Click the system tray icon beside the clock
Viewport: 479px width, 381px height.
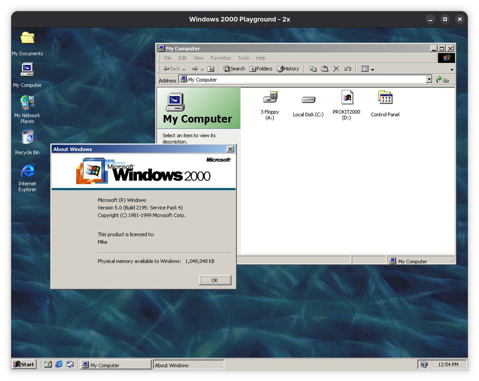coord(424,364)
